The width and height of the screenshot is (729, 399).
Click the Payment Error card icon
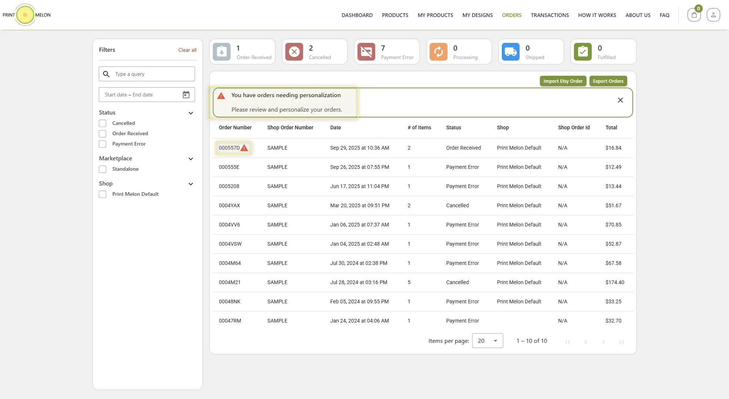pos(366,52)
